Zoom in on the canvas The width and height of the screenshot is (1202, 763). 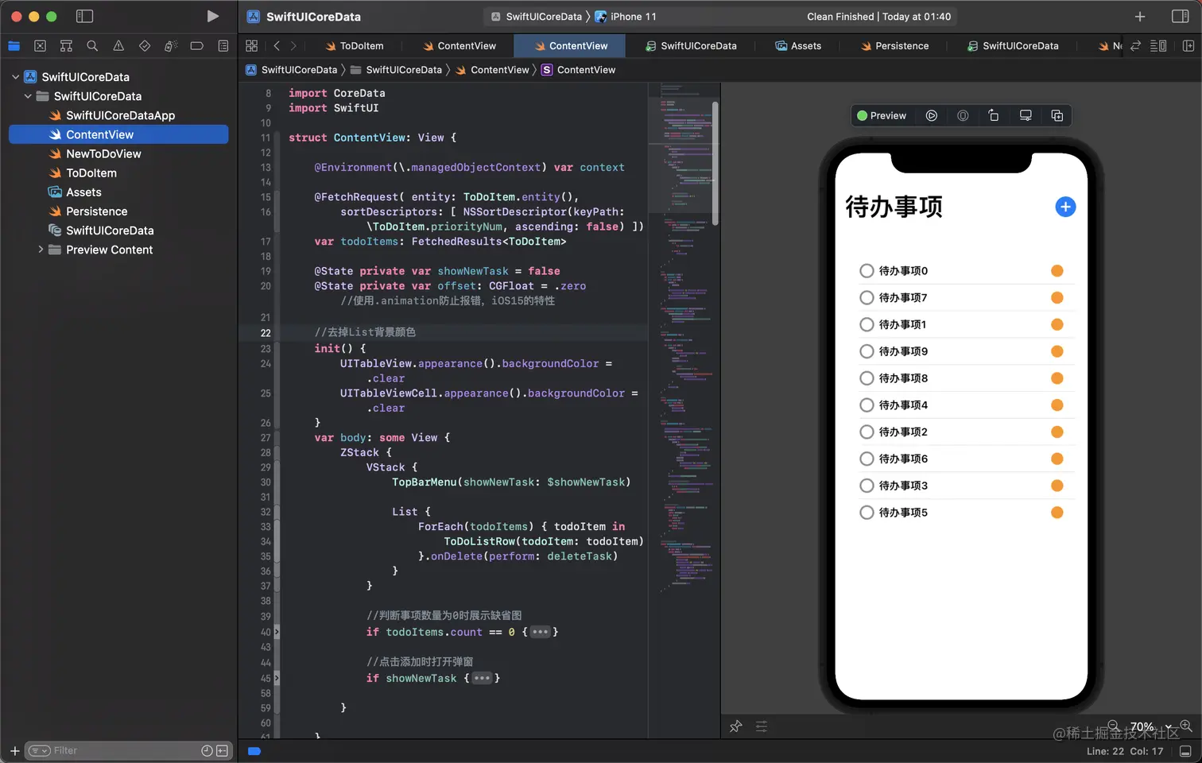point(1185,726)
